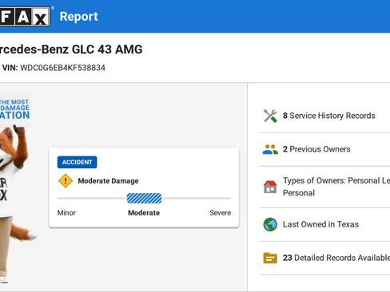Click the wrench and screwdriver service icon
Image resolution: width=390 pixels, height=292 pixels.
[270, 116]
